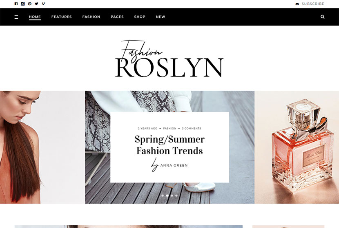Viewport: 339px width, 228px height.
Task: Open the search magnifier icon
Action: (x=323, y=17)
